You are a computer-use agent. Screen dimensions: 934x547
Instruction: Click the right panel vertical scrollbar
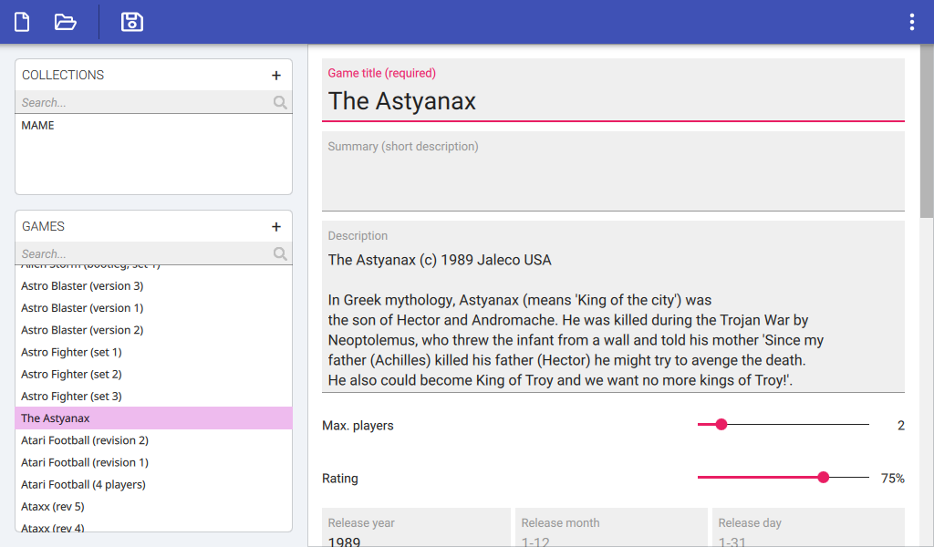927,131
